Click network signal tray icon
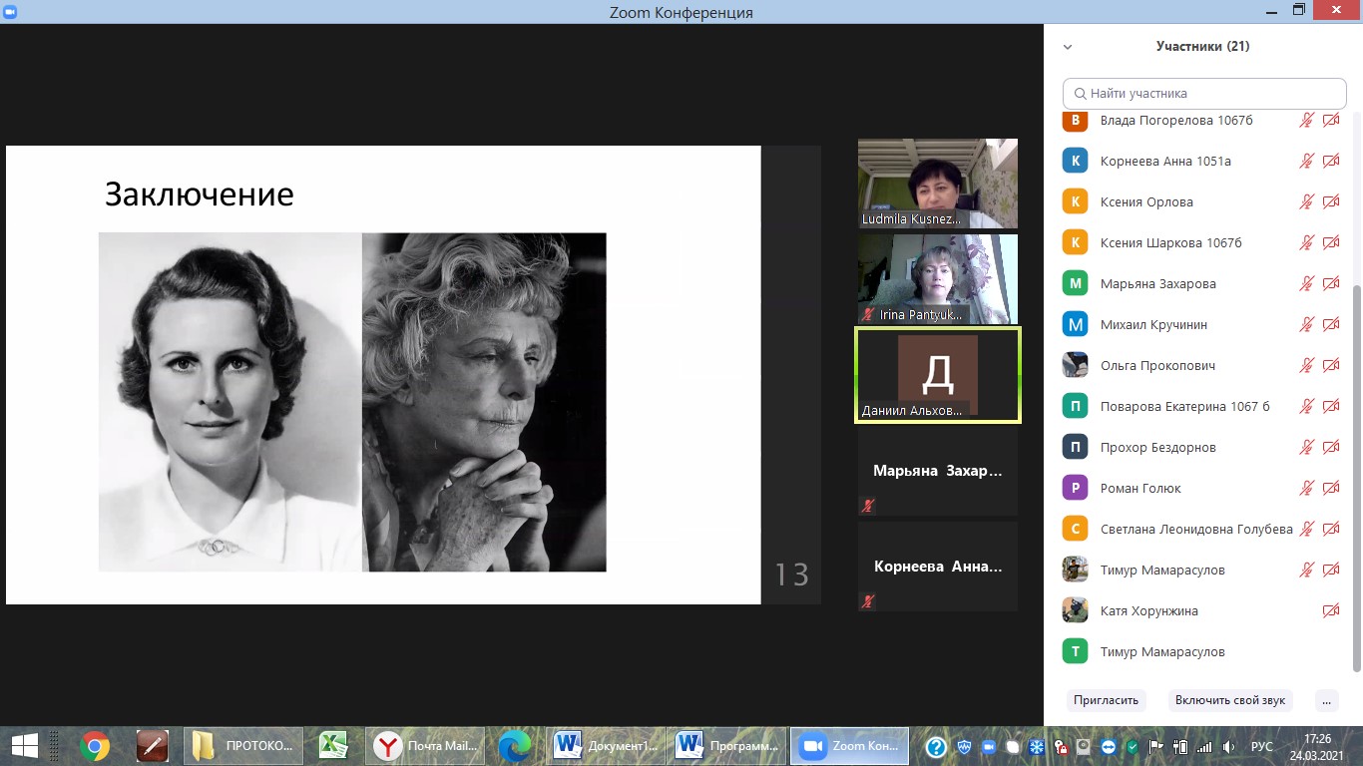Viewport: 1363px width, 766px height. tap(1204, 746)
